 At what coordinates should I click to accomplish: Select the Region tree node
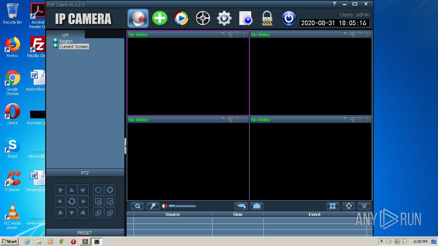(x=66, y=41)
